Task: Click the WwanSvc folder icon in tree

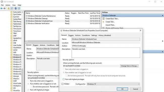Action: 11,90
